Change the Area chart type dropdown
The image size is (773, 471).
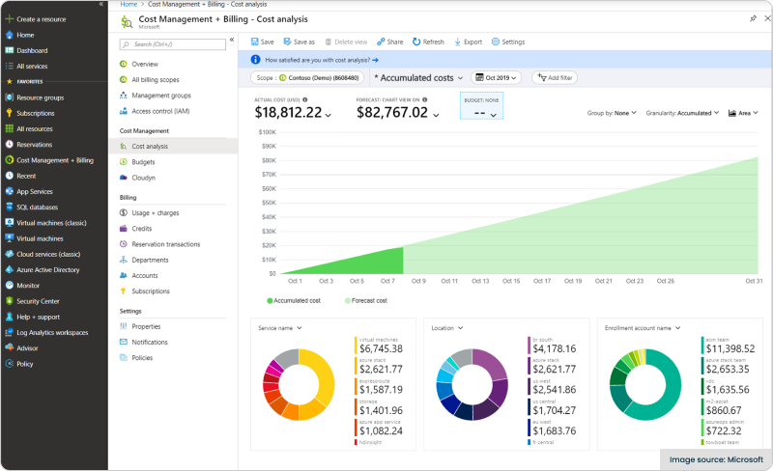click(743, 113)
